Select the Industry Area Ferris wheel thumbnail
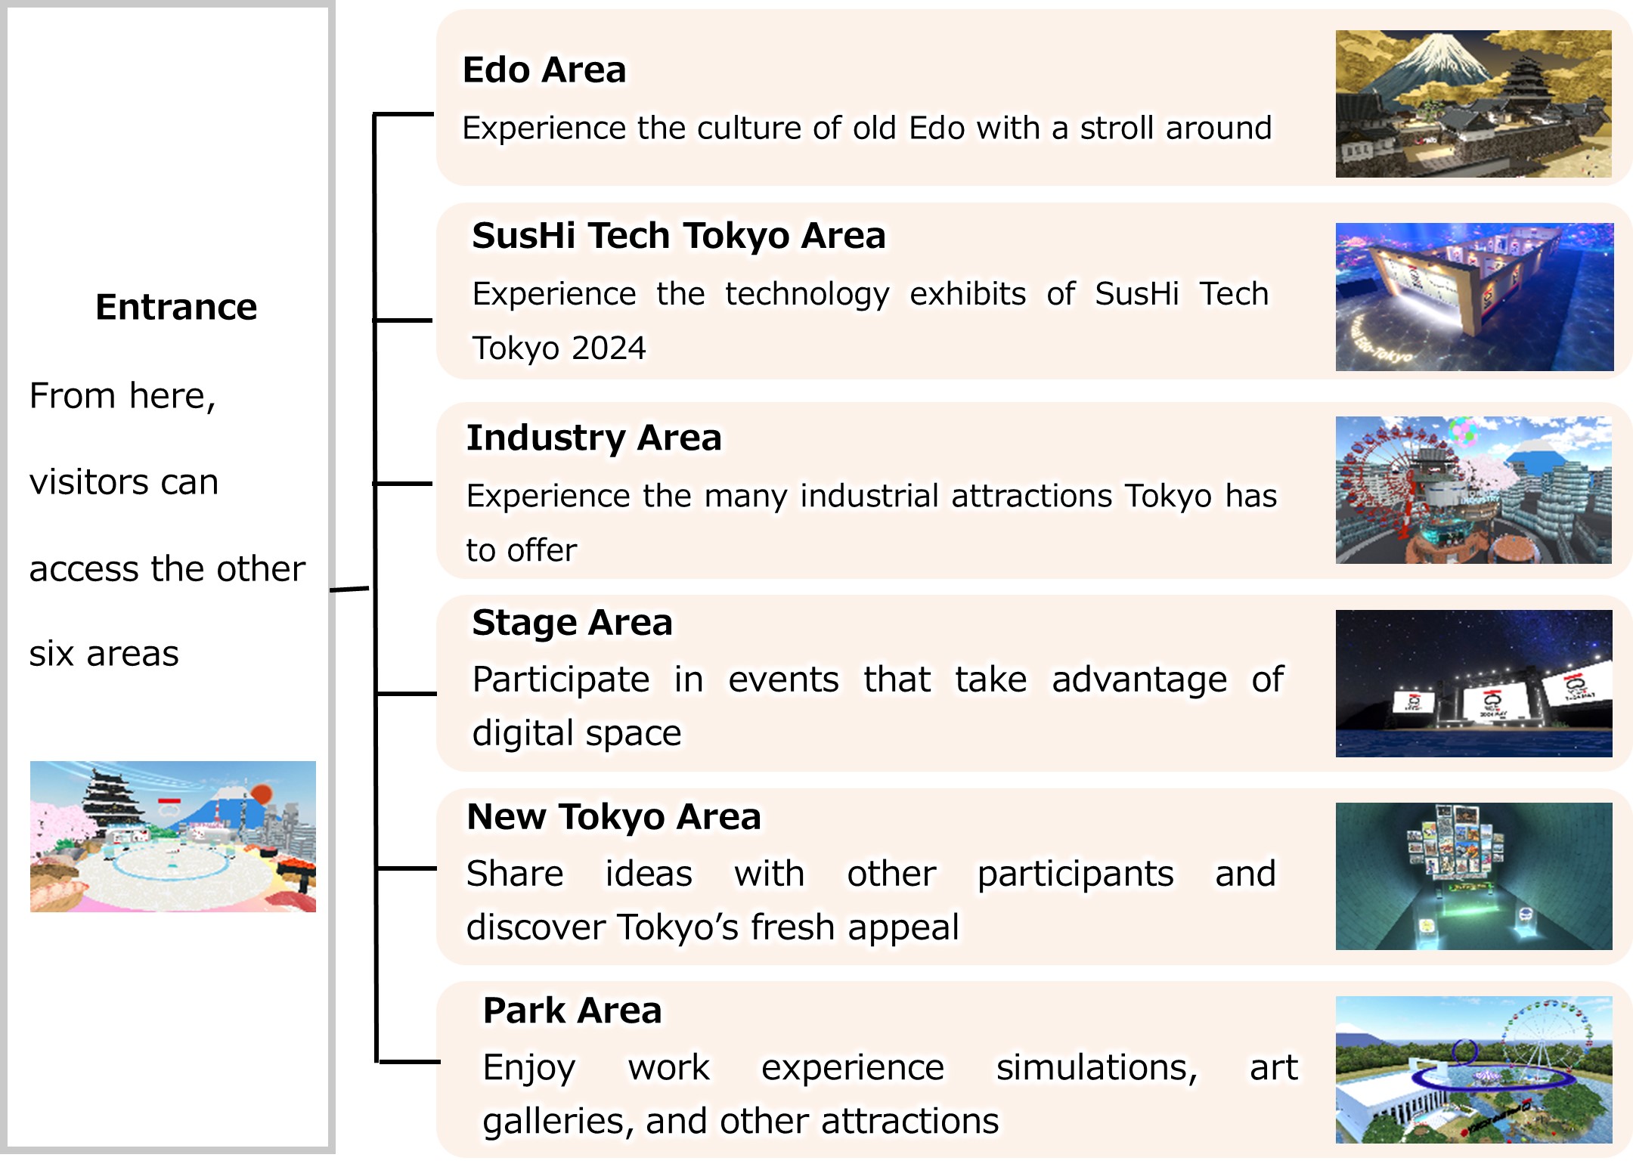The width and height of the screenshot is (1633, 1170). pos(1473,490)
